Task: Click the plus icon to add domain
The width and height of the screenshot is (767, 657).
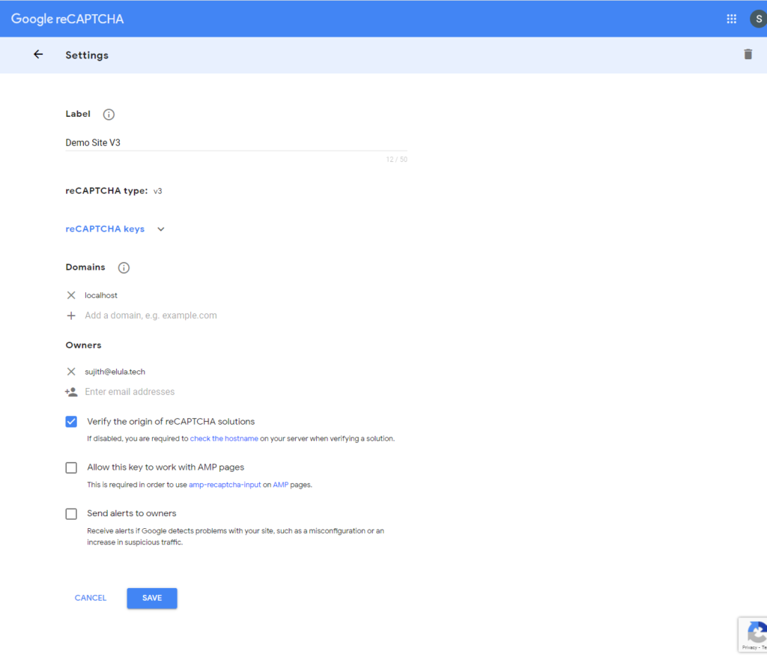Action: pyautogui.click(x=71, y=315)
